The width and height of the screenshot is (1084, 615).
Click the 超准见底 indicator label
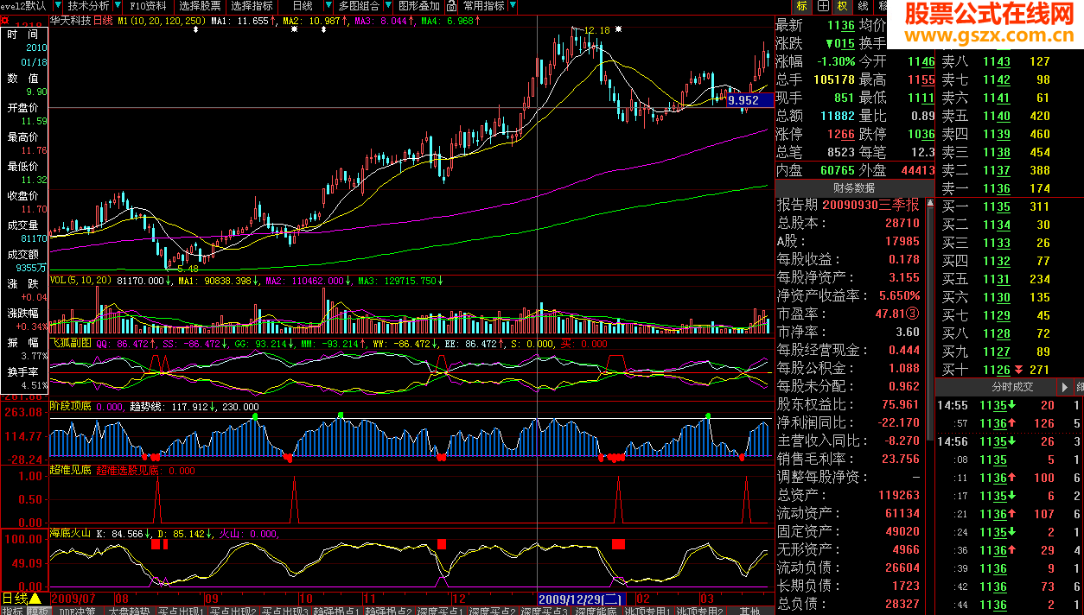pyautogui.click(x=71, y=470)
